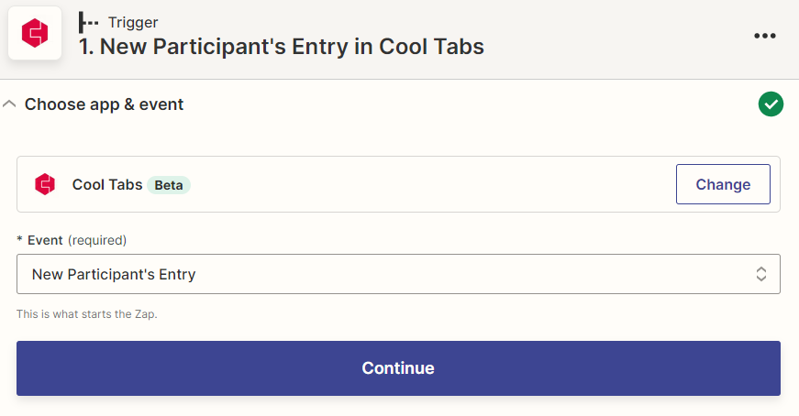Click the asterisk before the Event label
Screen dimensions: 799x416
point(20,239)
